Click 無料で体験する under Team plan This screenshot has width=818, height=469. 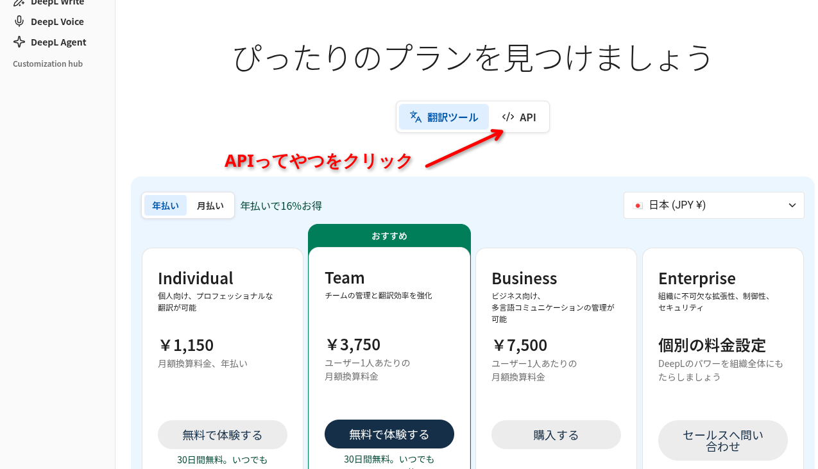389,434
